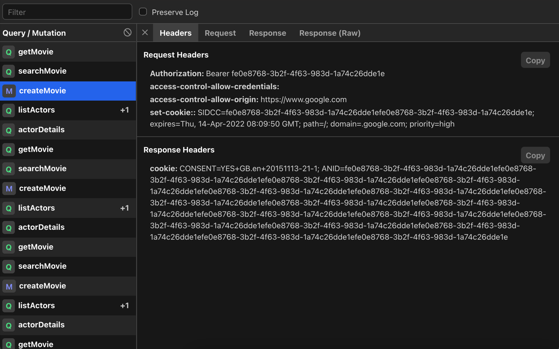Click inside the Filter input field
Viewport: 559px width, 349px height.
pyautogui.click(x=67, y=12)
